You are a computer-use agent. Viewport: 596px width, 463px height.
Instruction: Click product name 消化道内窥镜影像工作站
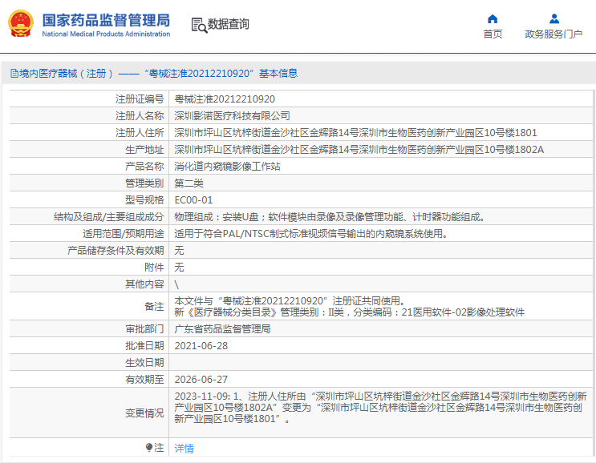[x=227, y=167]
